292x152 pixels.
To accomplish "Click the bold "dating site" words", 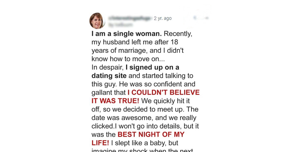I will point(109,76).
